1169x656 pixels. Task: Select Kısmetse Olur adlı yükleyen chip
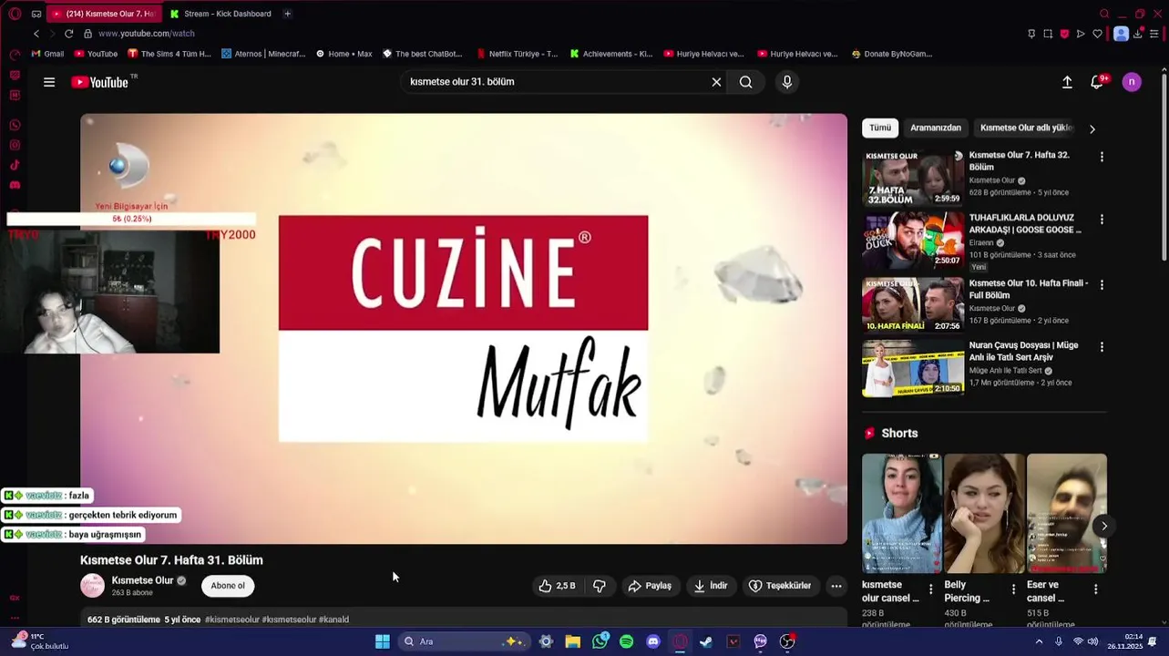click(1027, 128)
